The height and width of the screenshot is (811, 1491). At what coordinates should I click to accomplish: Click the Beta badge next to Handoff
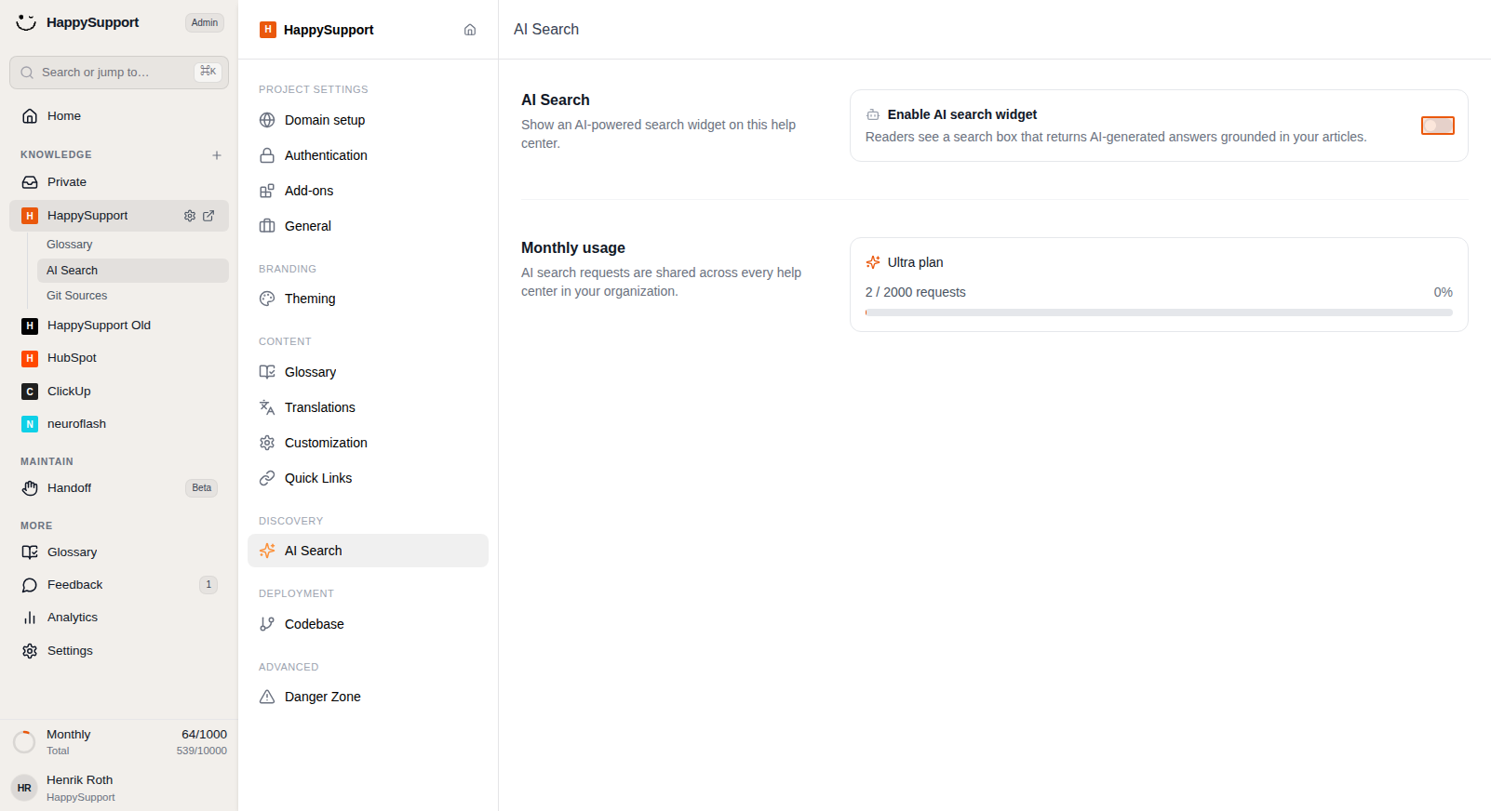[x=202, y=488]
